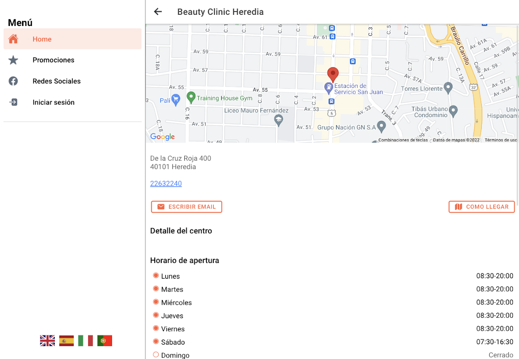Open the Promociones menu item

[72, 60]
